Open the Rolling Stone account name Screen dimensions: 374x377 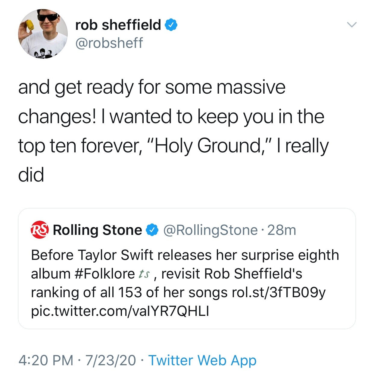(x=97, y=230)
